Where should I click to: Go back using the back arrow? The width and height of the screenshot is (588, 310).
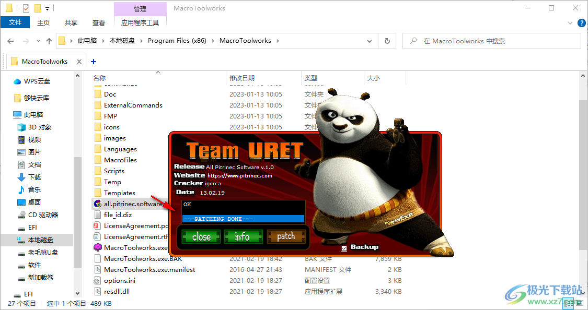pyautogui.click(x=10, y=41)
